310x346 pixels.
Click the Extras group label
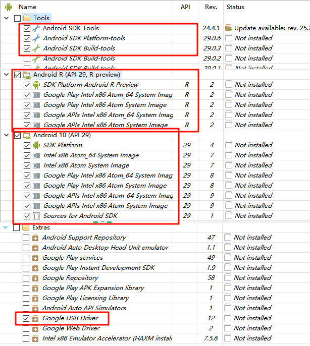click(41, 227)
